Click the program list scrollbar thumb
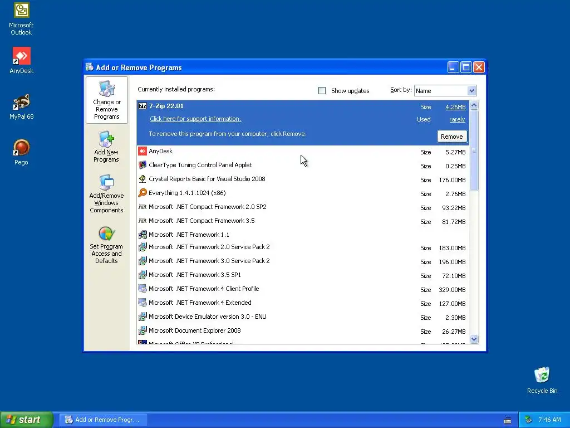The image size is (570, 428). tap(474, 150)
